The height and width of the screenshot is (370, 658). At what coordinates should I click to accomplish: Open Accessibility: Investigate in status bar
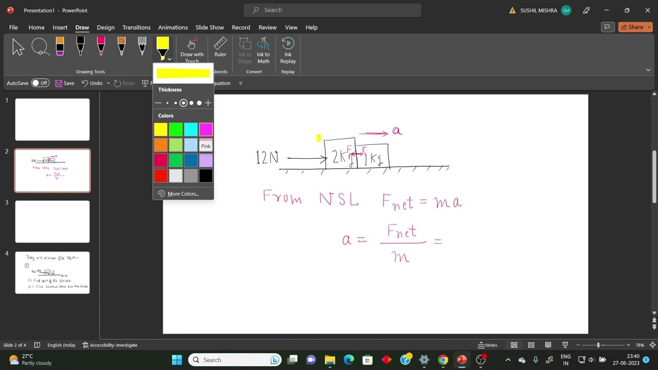[110, 345]
